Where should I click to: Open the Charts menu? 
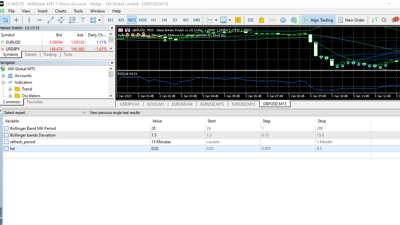tap(60, 11)
